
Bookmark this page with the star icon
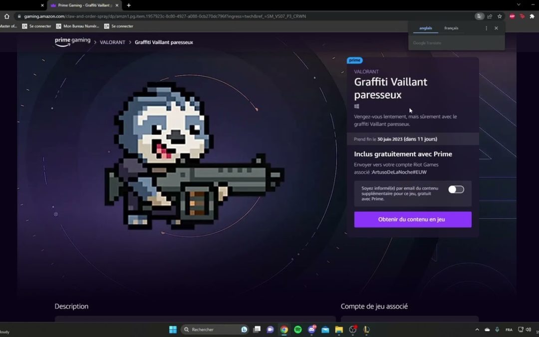[x=500, y=16]
